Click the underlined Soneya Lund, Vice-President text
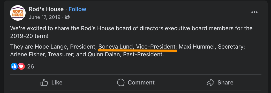Screen dimensions: 271x93 [137, 47]
